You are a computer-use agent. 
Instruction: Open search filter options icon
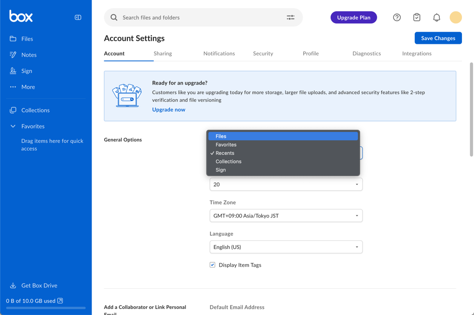click(x=290, y=18)
